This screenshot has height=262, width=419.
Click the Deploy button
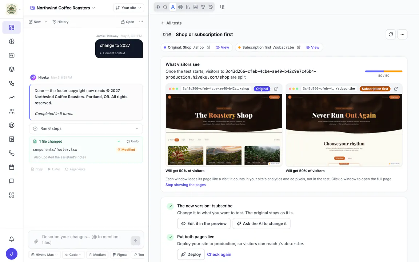pos(191,254)
